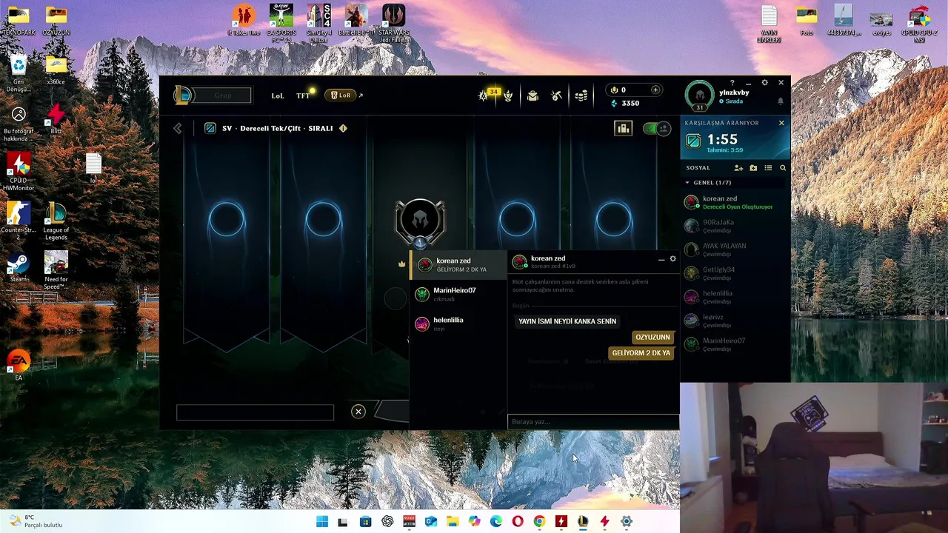Click the center player helmet emblem

pyautogui.click(x=420, y=221)
